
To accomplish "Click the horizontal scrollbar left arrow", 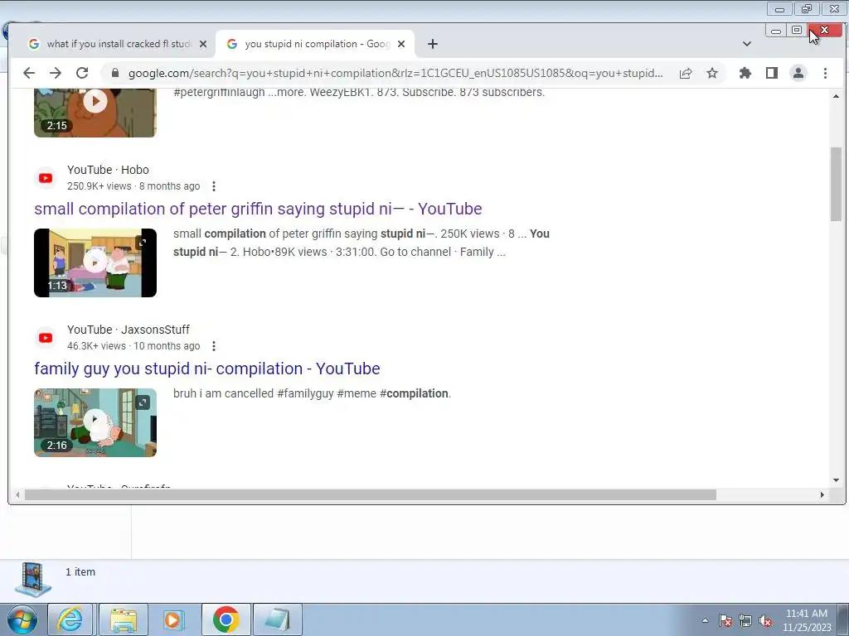I will (18, 495).
